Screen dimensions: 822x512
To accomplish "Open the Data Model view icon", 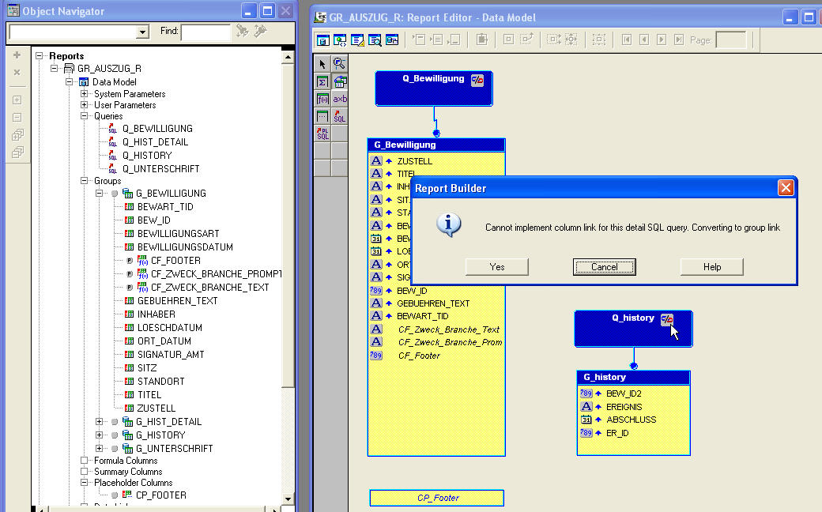I will pyautogui.click(x=323, y=40).
